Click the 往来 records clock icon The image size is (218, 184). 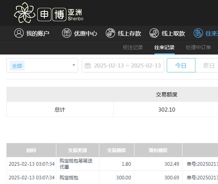click(x=198, y=33)
